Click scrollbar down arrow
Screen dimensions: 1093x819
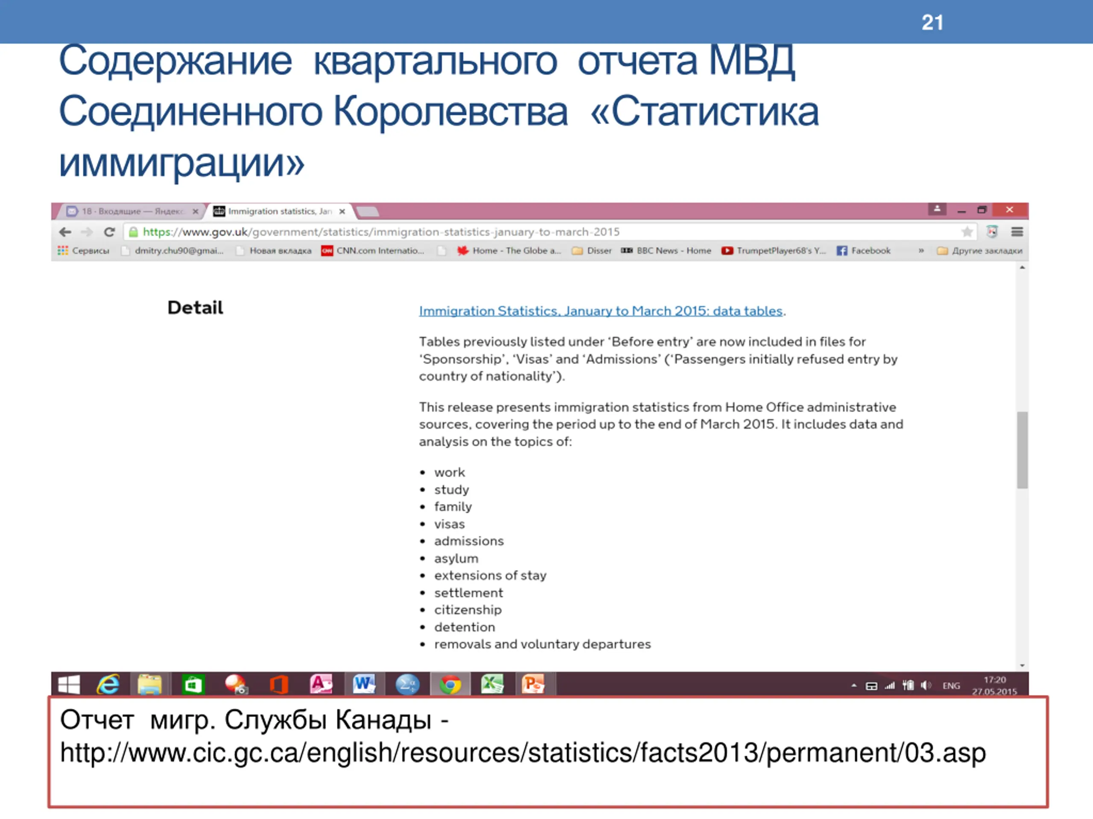click(1023, 665)
